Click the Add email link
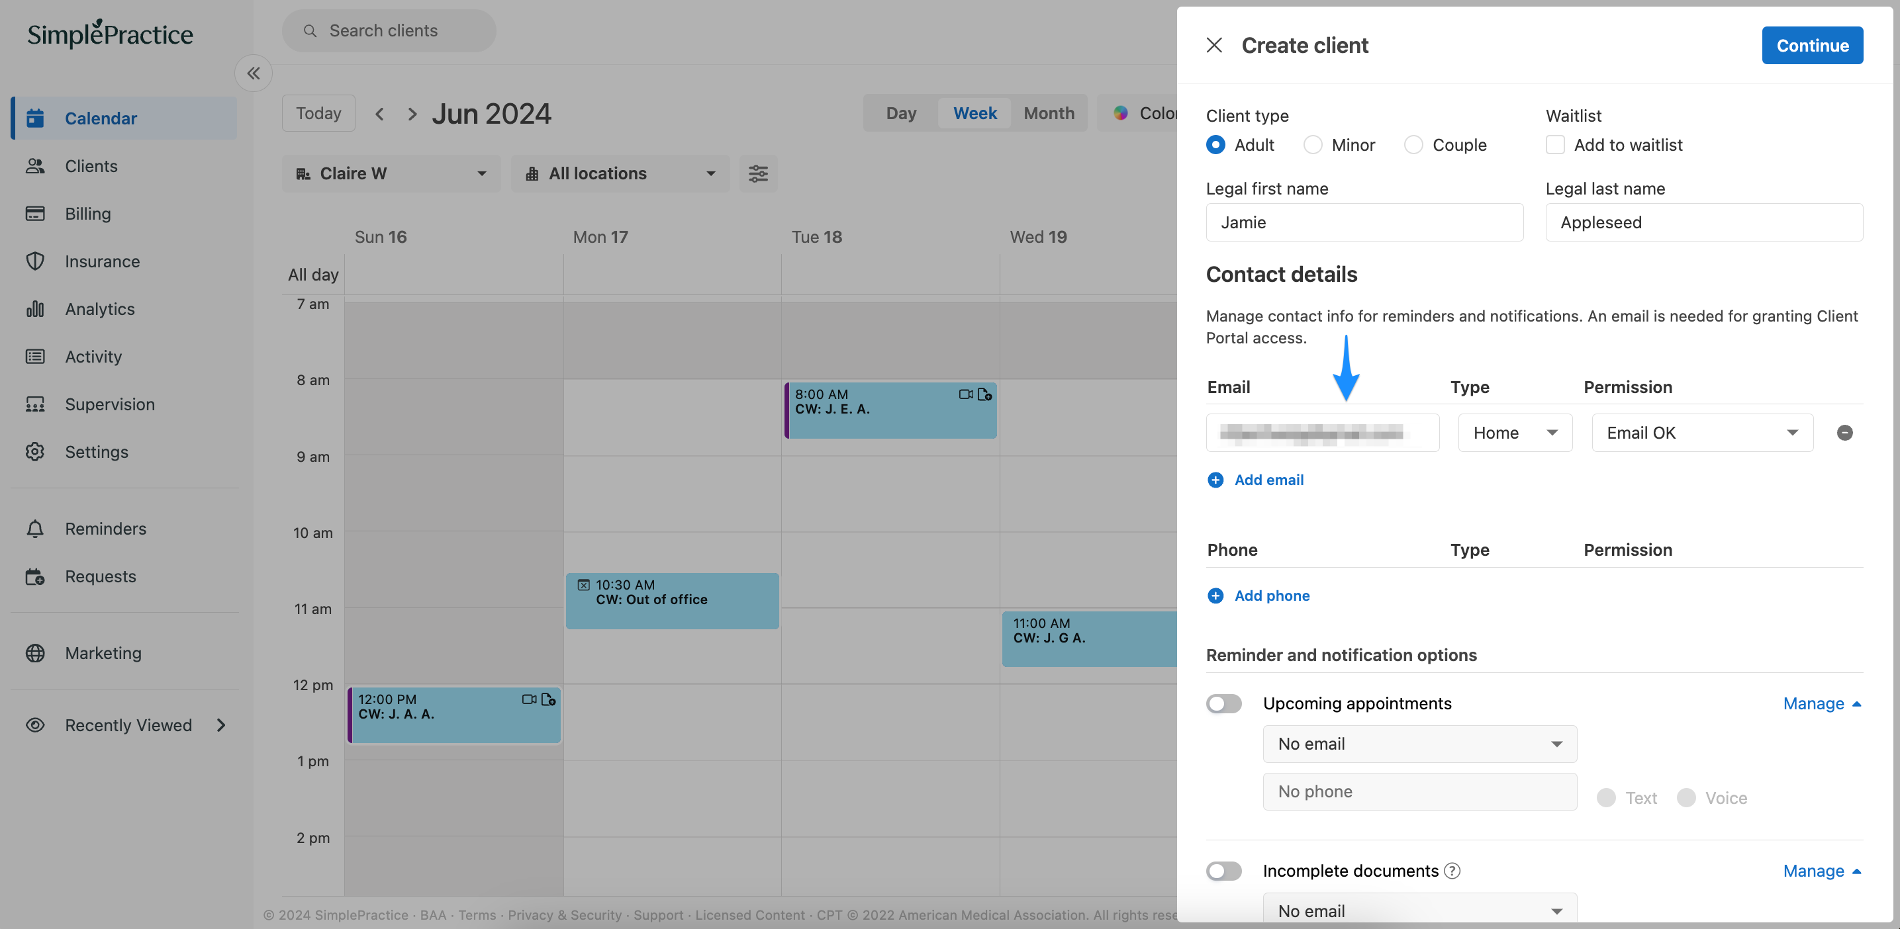The width and height of the screenshot is (1900, 929). click(1268, 480)
